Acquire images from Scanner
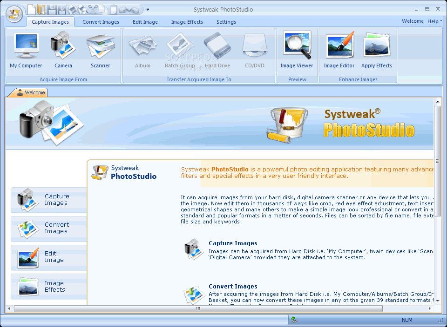The image size is (447, 327). [x=101, y=50]
